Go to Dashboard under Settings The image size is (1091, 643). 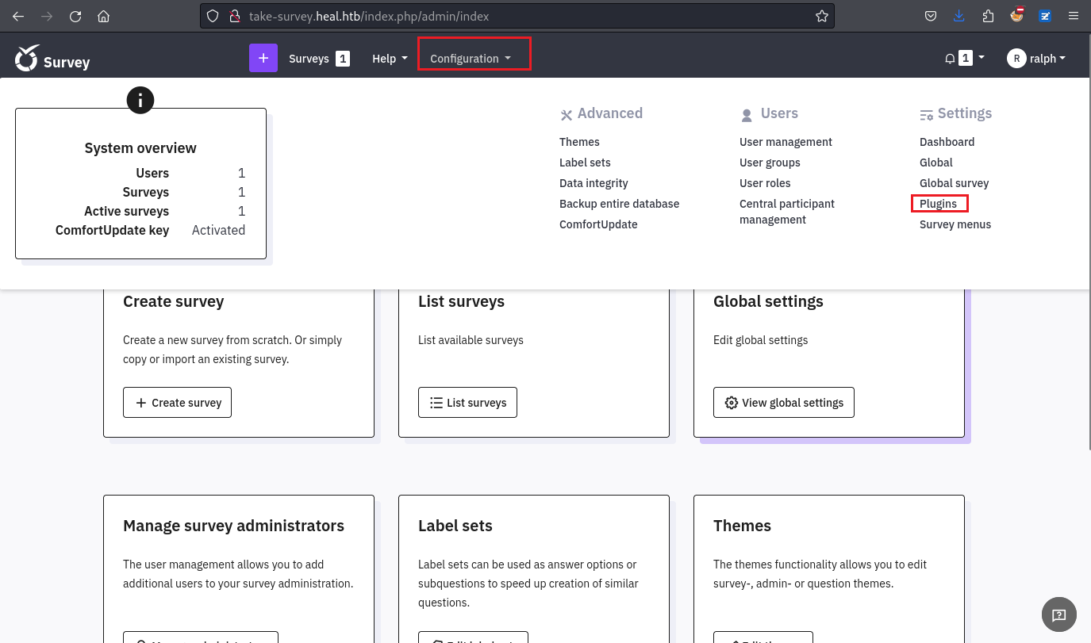coord(947,142)
